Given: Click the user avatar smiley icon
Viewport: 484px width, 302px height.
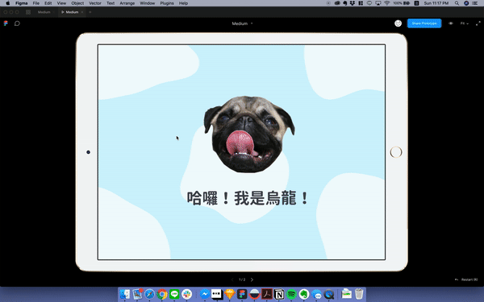Looking at the screenshot, I should pyautogui.click(x=398, y=23).
